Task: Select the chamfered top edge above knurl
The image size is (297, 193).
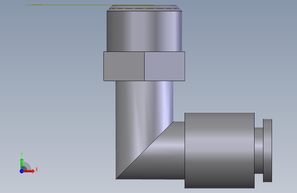Action: pyautogui.click(x=144, y=8)
